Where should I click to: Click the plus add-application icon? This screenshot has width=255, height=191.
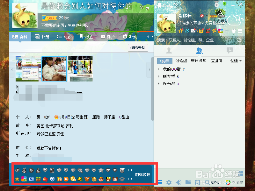tap(227, 31)
